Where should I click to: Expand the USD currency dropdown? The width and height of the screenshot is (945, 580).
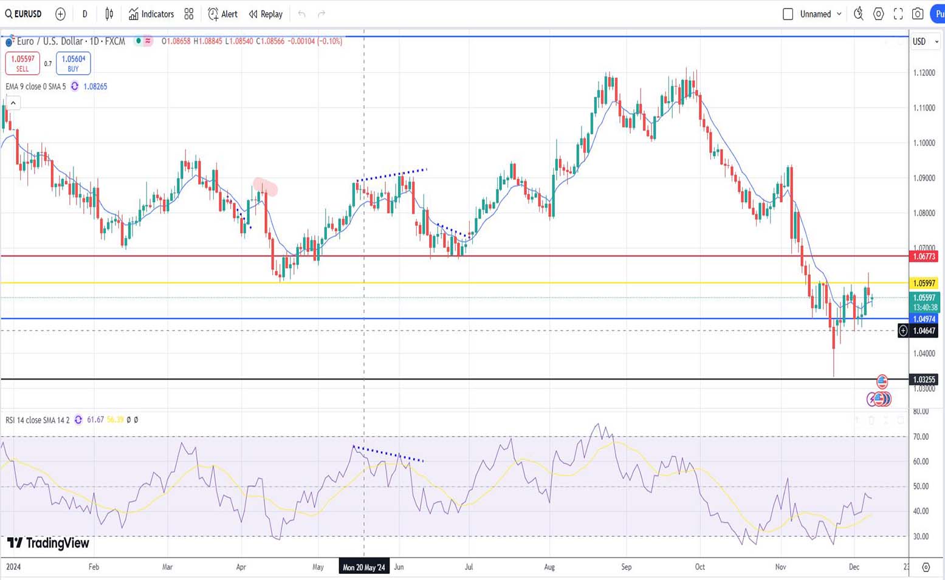coord(925,41)
